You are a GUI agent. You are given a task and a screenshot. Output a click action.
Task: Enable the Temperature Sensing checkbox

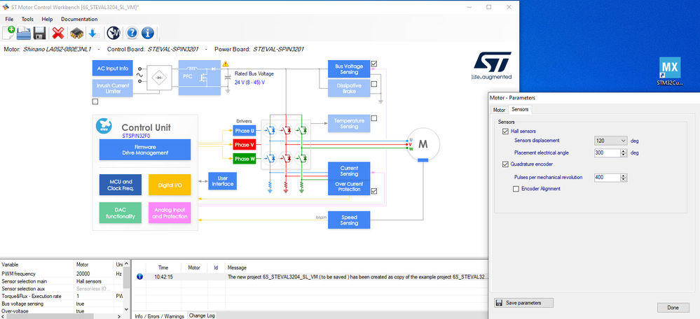[x=374, y=118]
